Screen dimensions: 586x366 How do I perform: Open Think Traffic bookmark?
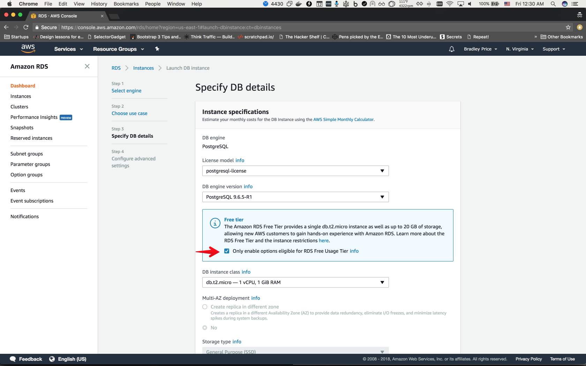tap(209, 37)
